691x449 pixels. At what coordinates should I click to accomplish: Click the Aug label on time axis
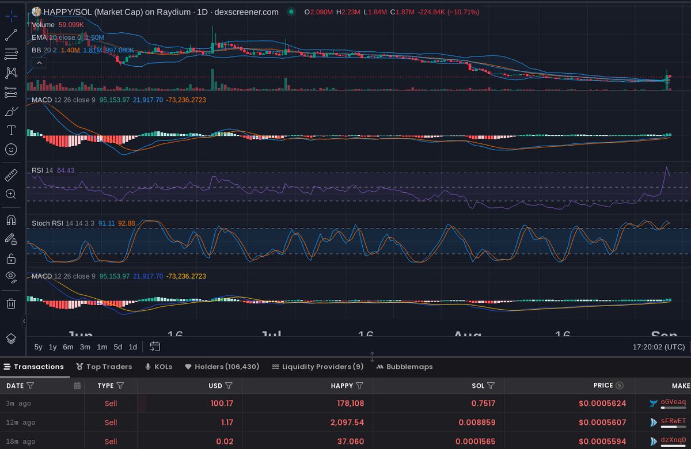[468, 335]
